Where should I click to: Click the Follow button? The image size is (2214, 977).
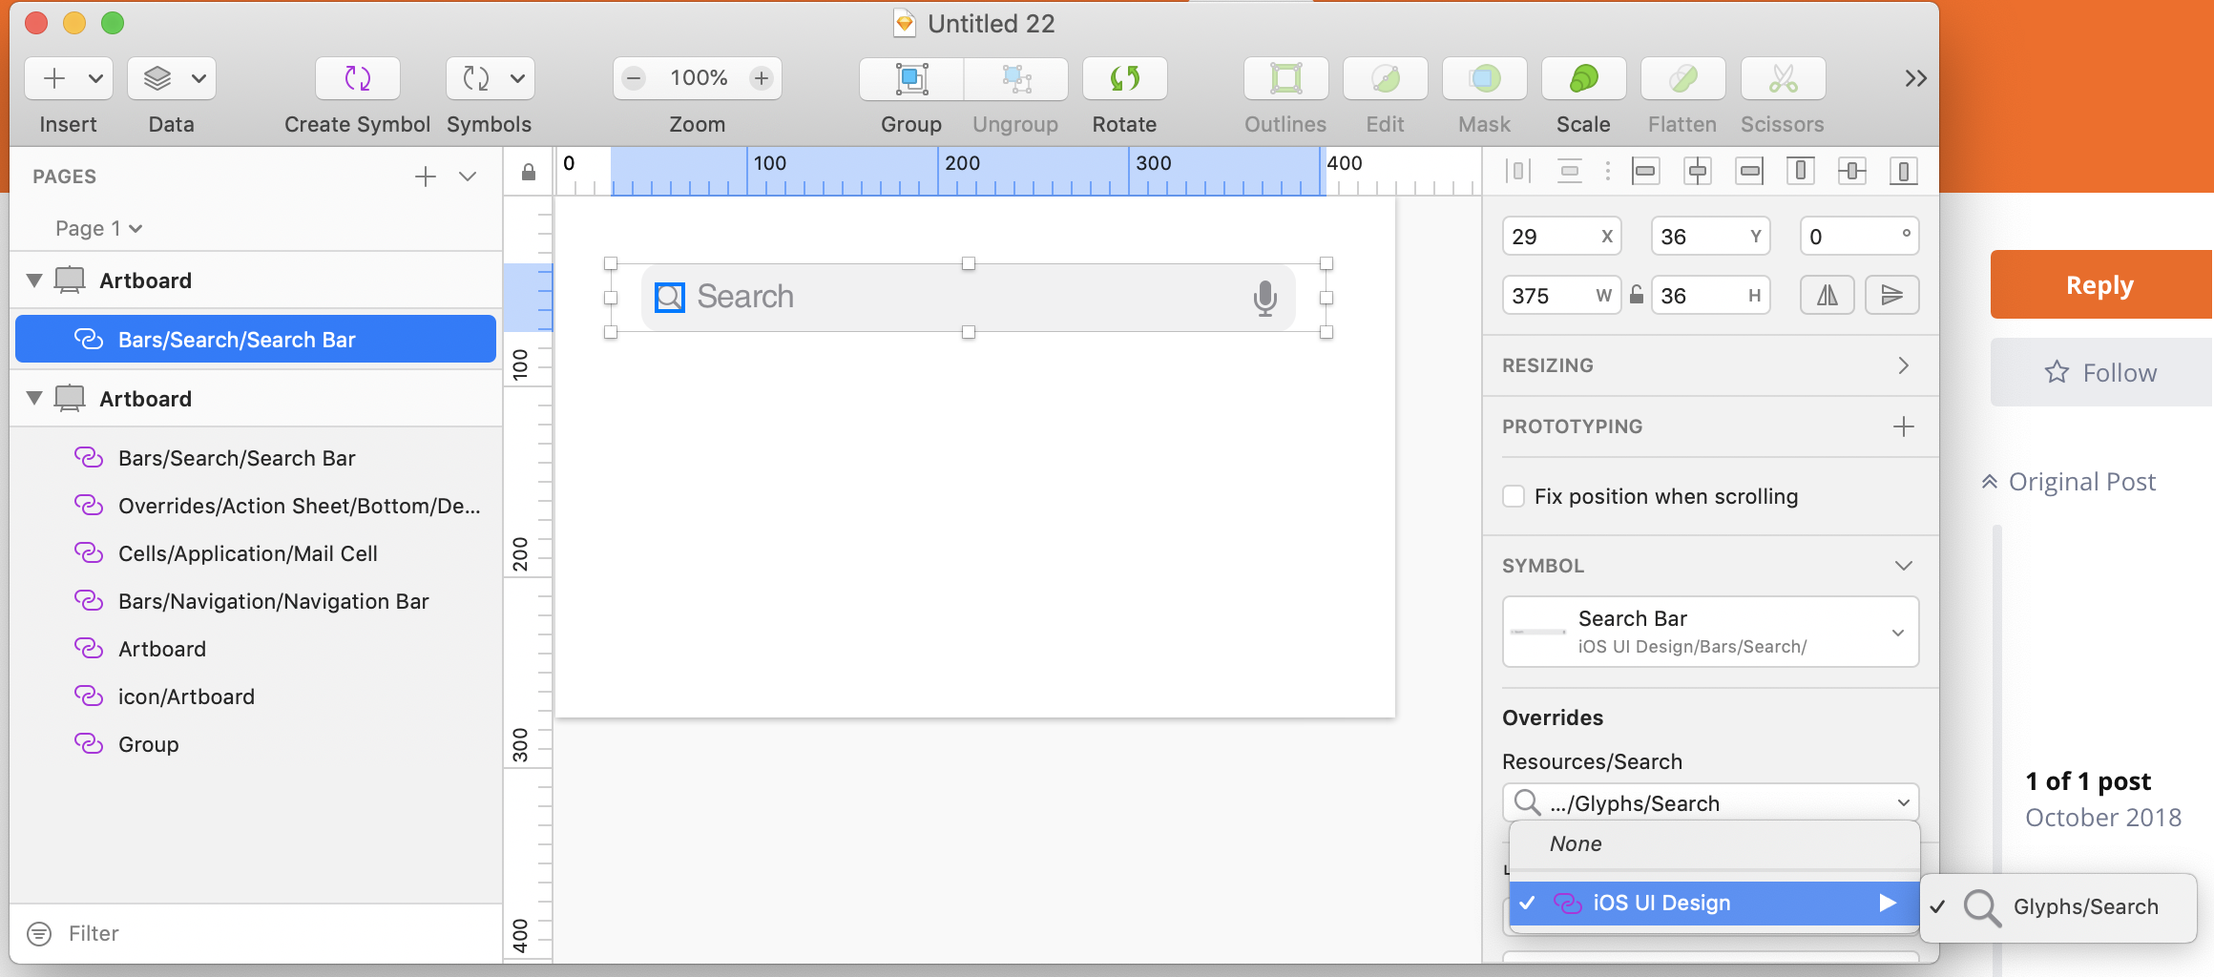tap(2101, 372)
